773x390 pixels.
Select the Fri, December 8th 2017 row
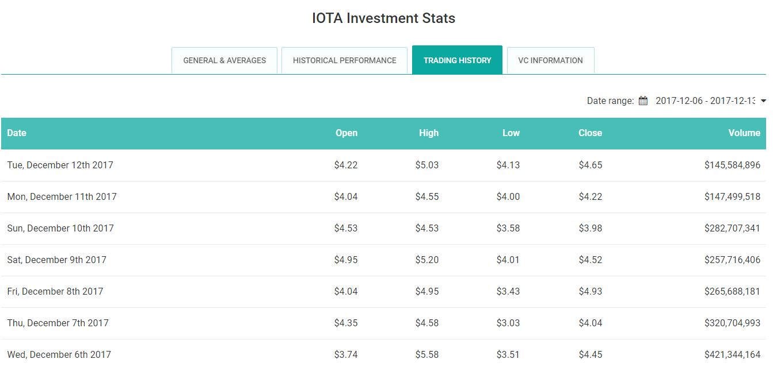(x=55, y=292)
